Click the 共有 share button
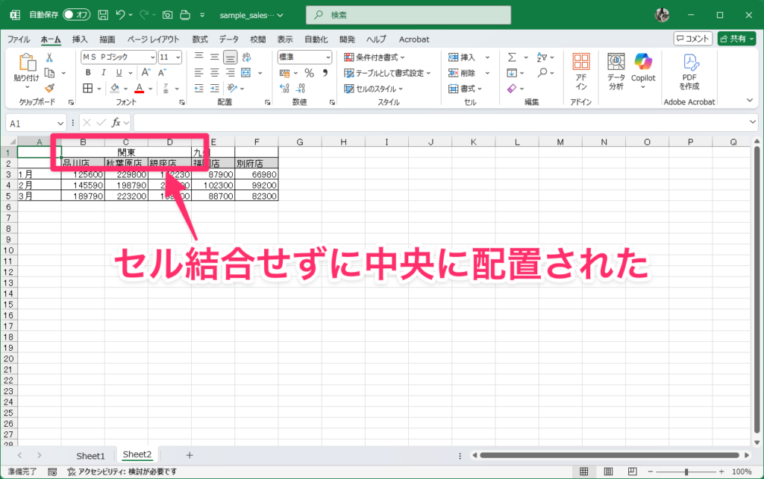The width and height of the screenshot is (764, 479). 736,39
